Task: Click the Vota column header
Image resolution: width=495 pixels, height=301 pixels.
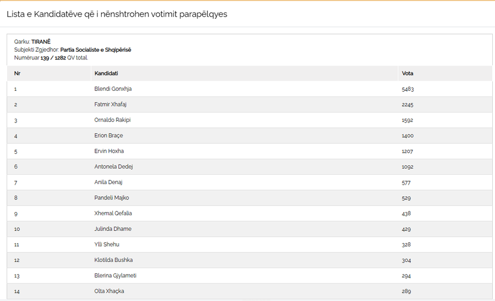Action: [407, 74]
